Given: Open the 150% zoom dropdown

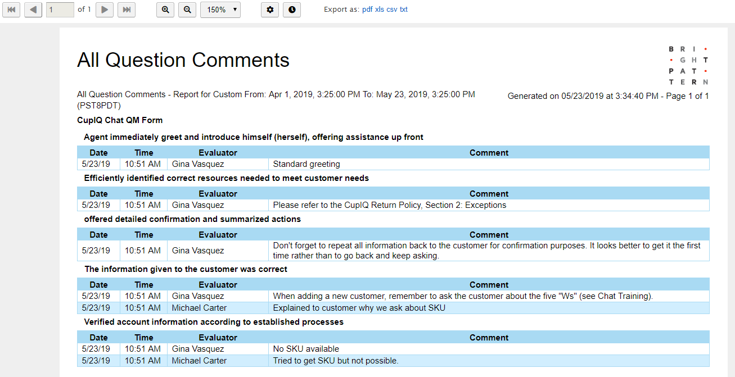Looking at the screenshot, I should pyautogui.click(x=220, y=10).
